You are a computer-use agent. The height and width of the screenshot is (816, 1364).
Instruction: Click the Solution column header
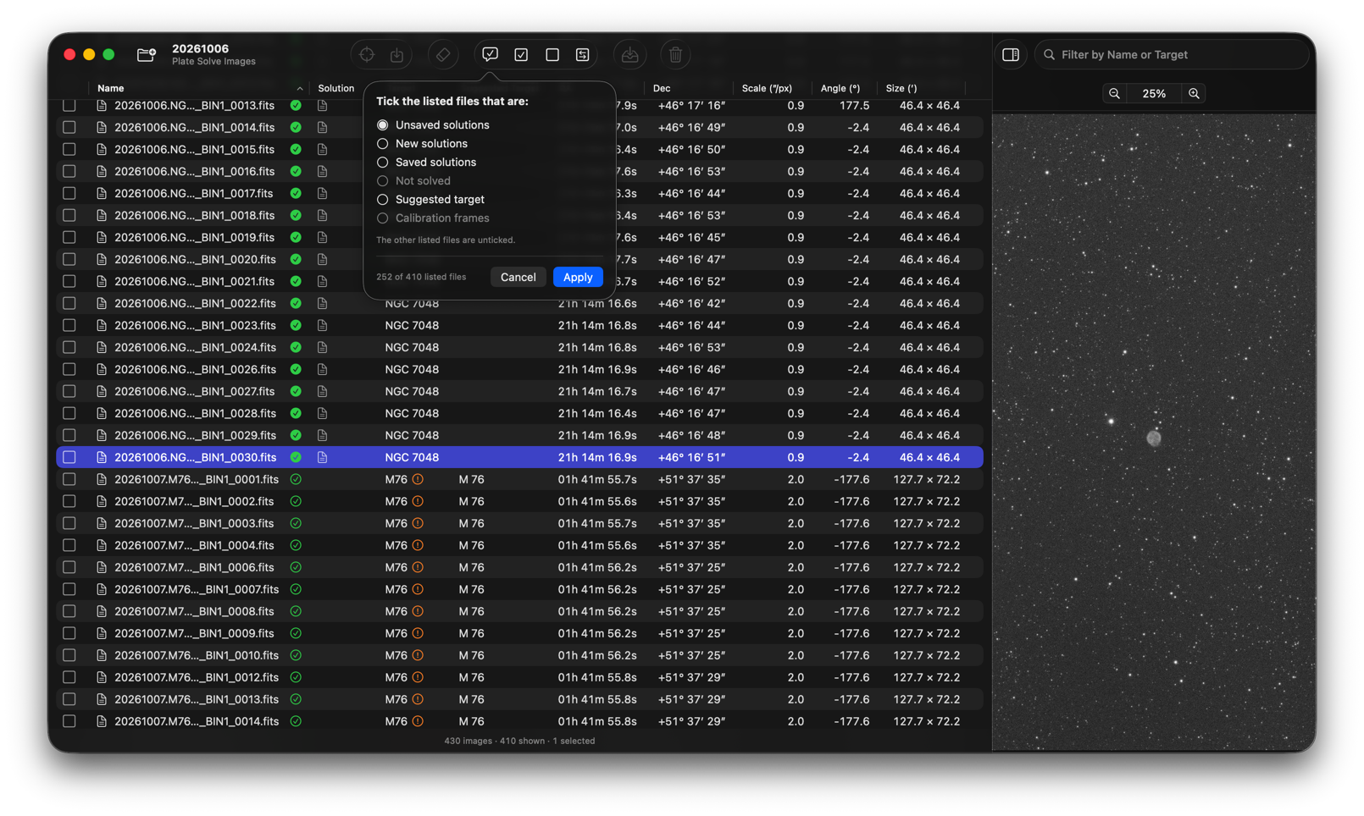click(x=336, y=88)
